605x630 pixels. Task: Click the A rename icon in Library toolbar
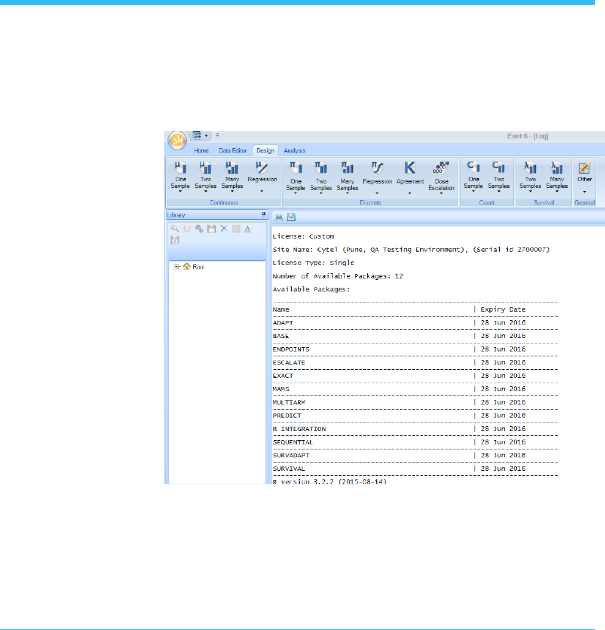tap(248, 229)
